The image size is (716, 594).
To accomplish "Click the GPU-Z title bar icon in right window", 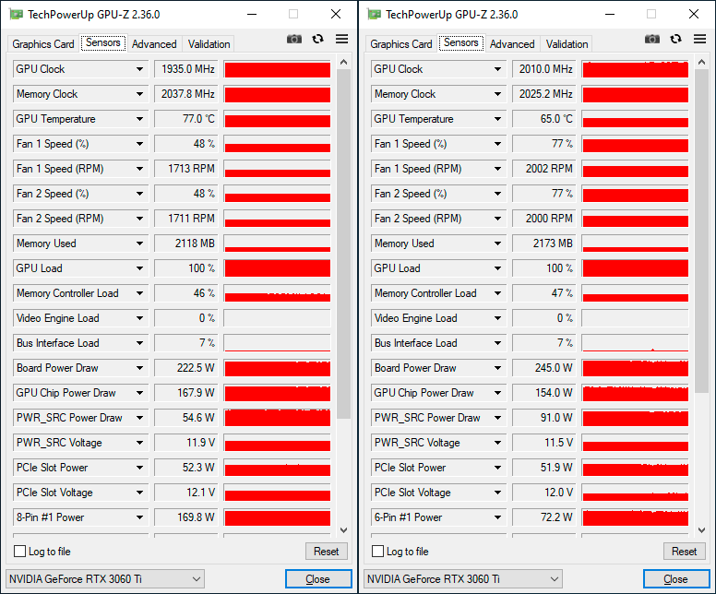I will coord(373,14).
